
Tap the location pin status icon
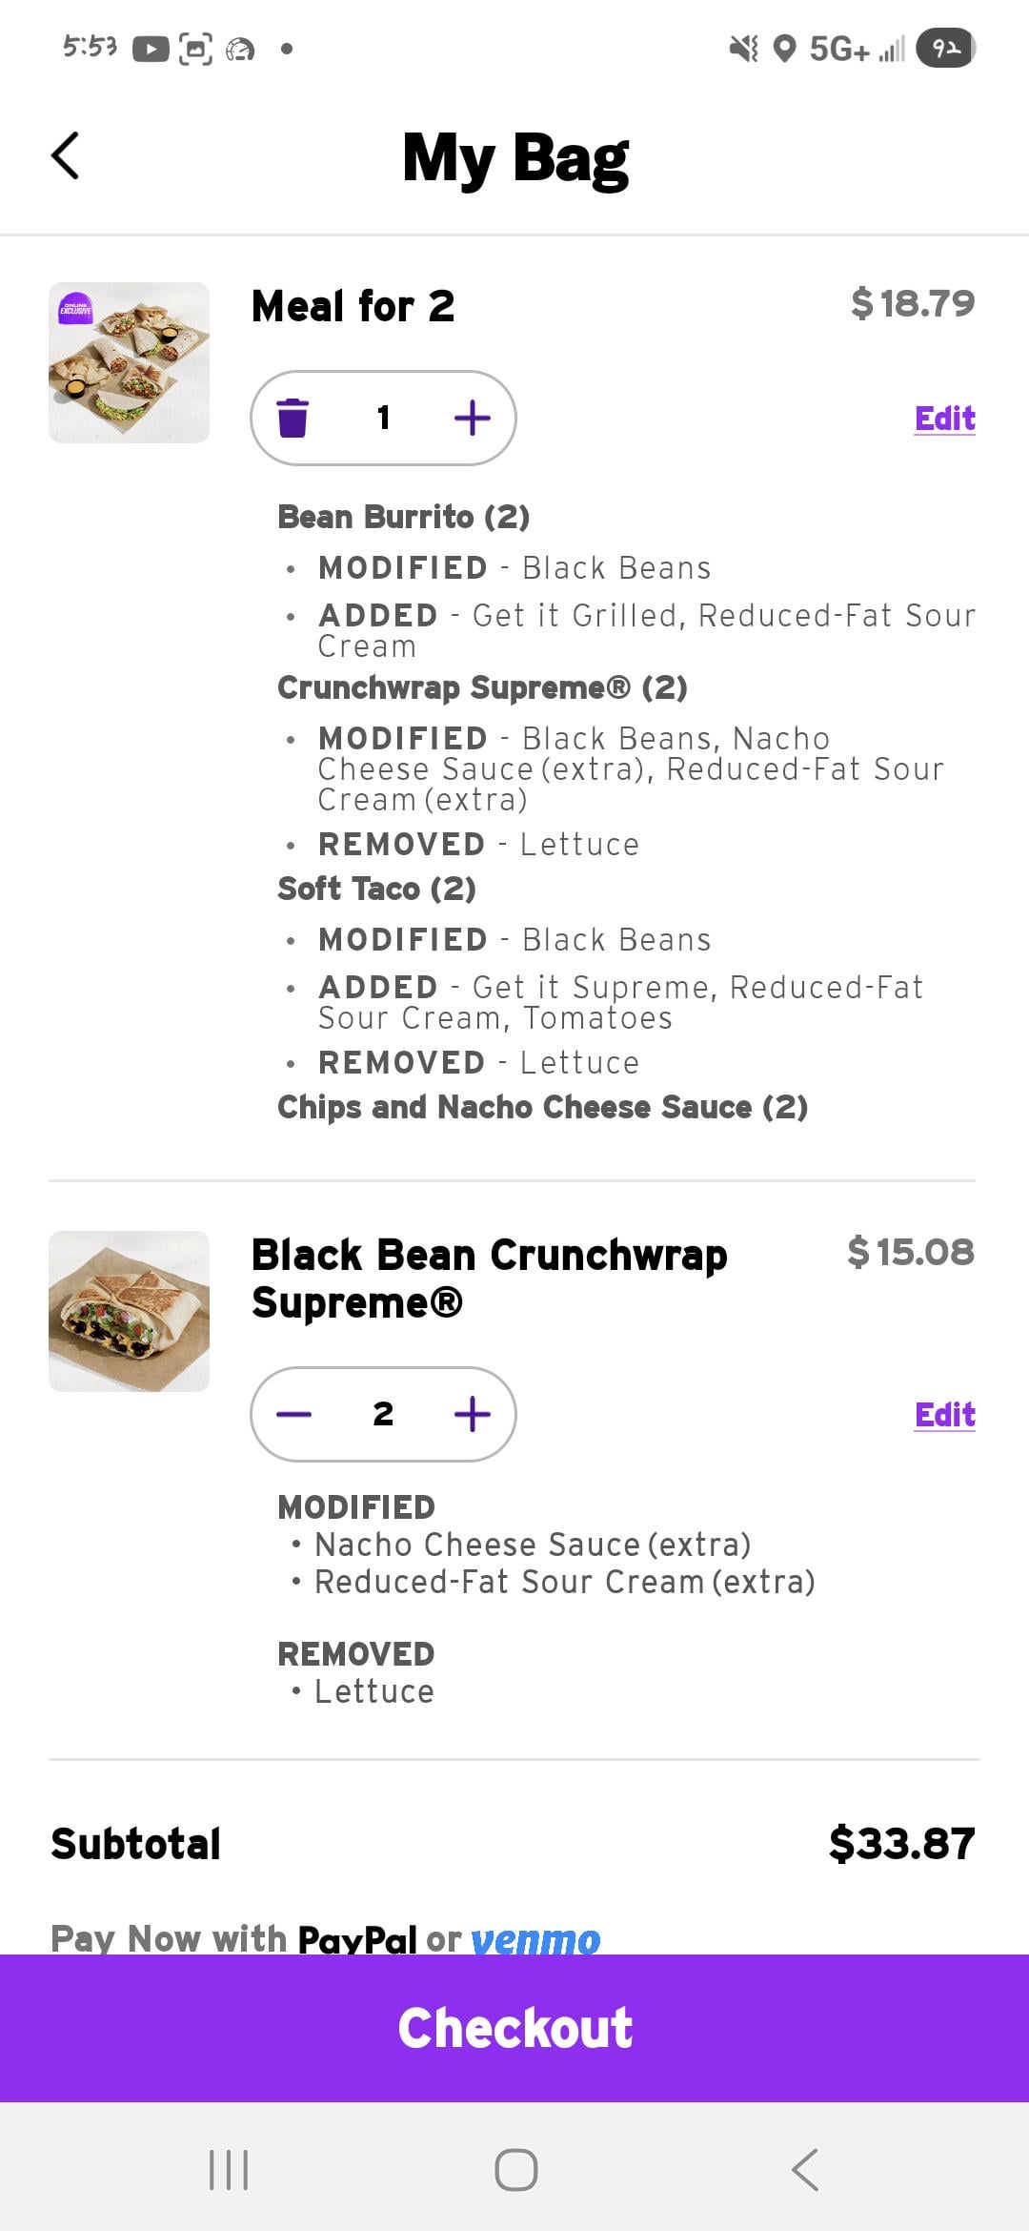point(784,48)
